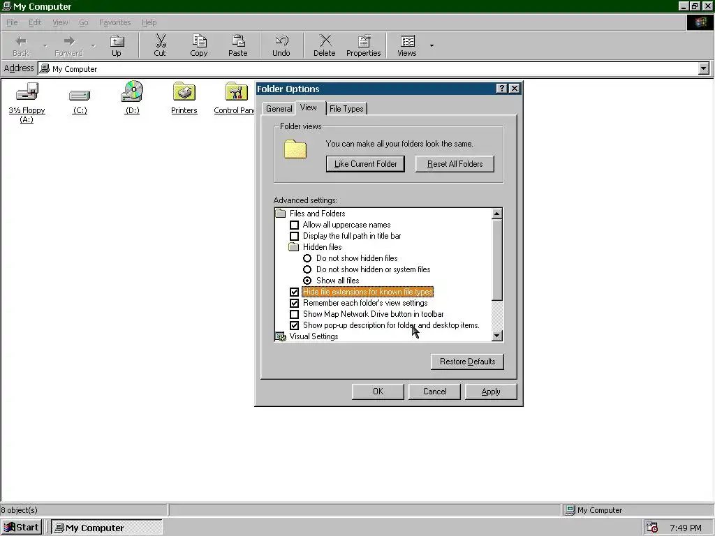Image resolution: width=715 pixels, height=536 pixels.
Task: Open the Views dropdown arrow
Action: pos(432,45)
